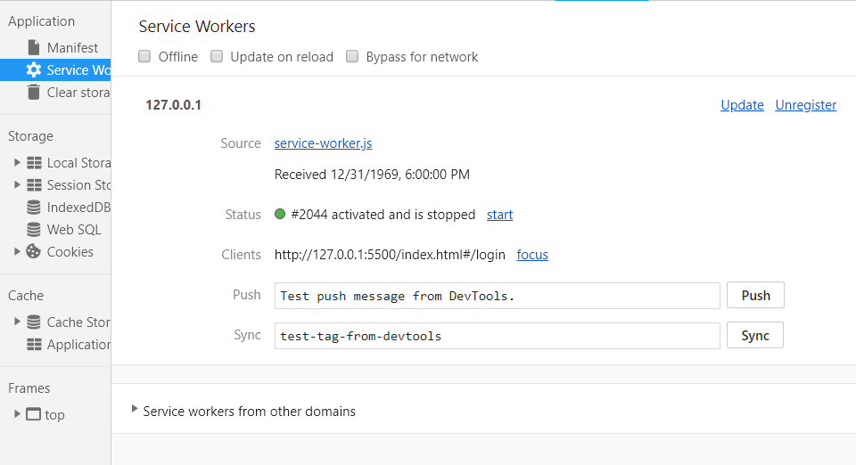Click the Sync button
The width and height of the screenshot is (856, 465).
(x=755, y=335)
